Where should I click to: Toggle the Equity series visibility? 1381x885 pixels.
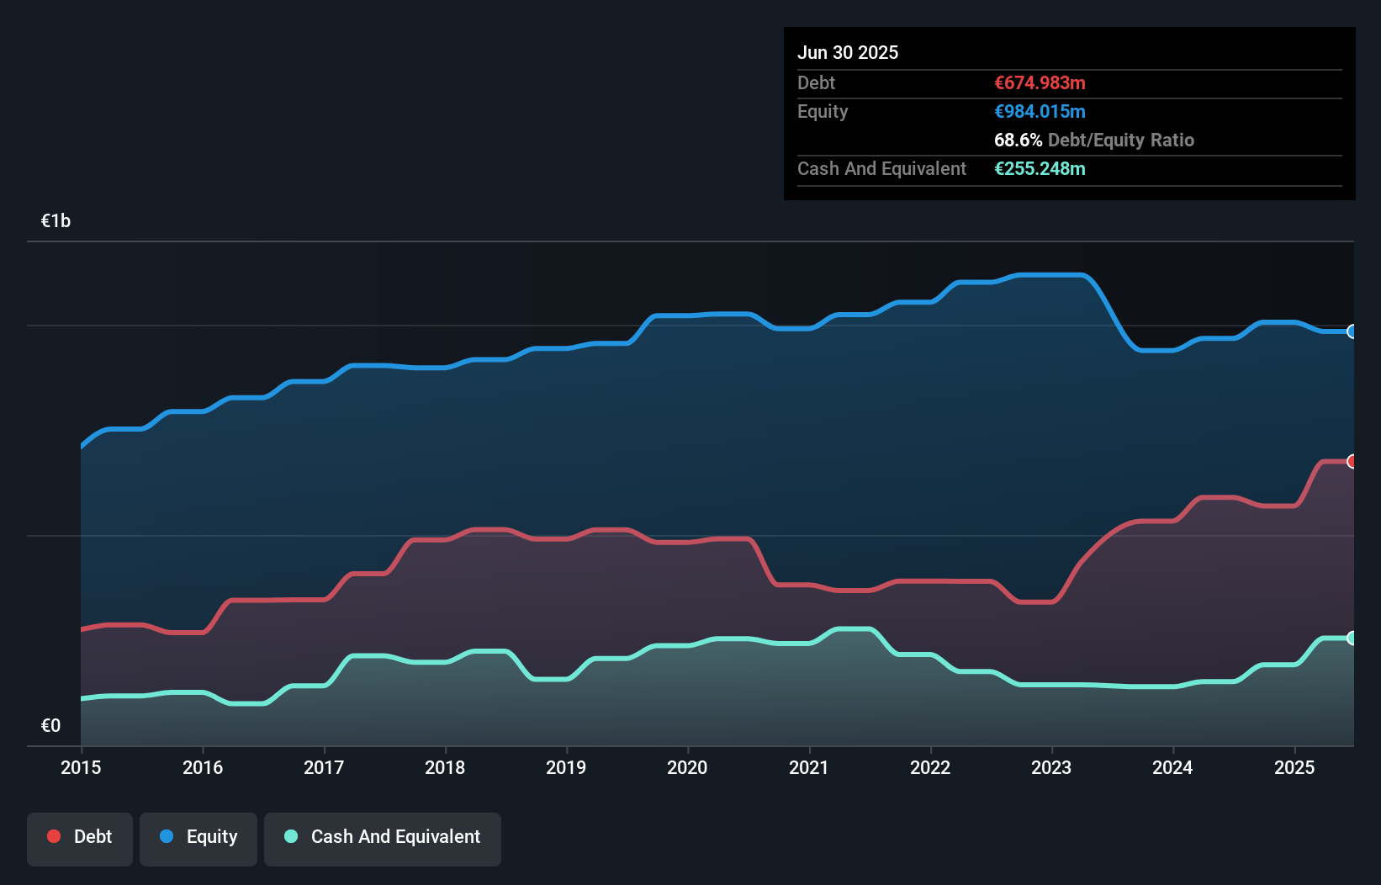tap(198, 839)
